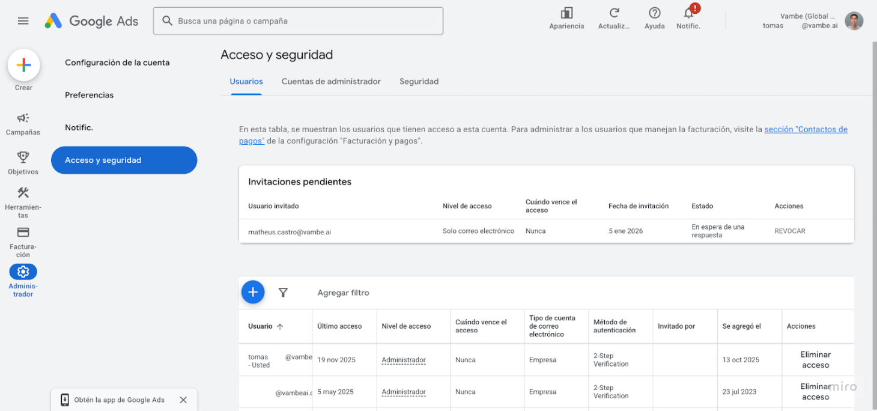Open Notific. bell icon
The height and width of the screenshot is (411, 877).
coord(689,14)
